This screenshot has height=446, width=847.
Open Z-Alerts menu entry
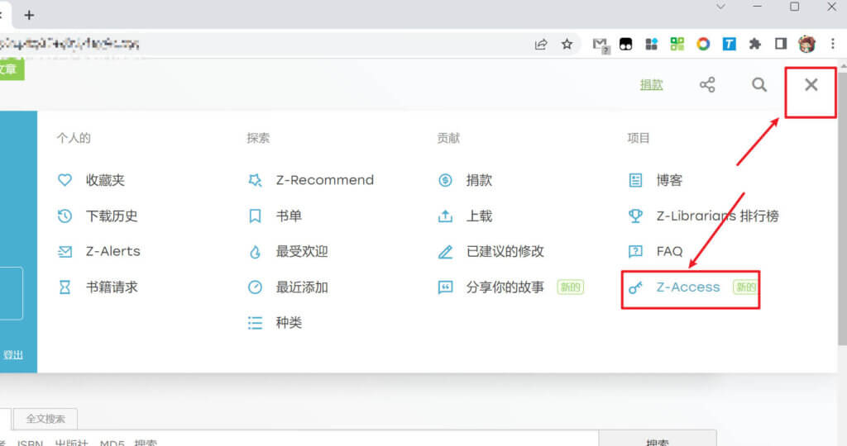112,251
